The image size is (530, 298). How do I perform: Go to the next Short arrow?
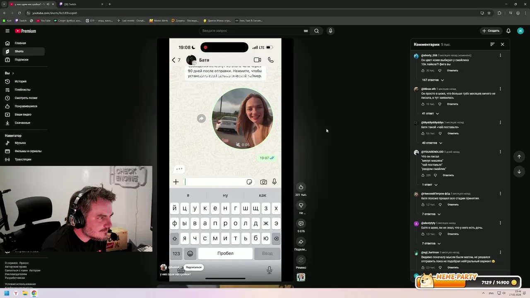click(519, 171)
